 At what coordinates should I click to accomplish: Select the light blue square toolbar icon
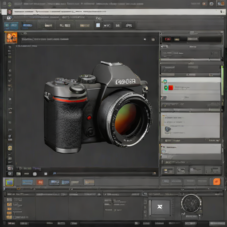coord(98,25)
